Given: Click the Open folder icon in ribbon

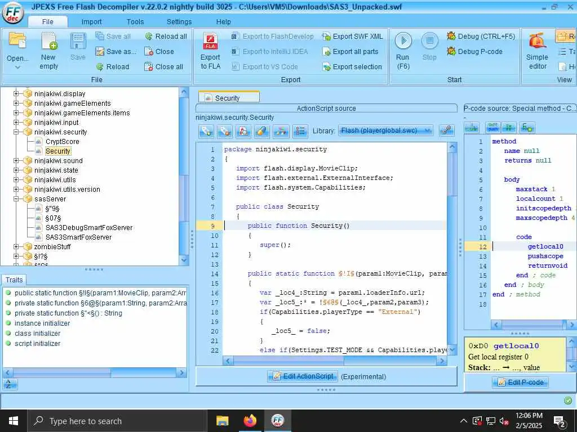Looking at the screenshot, I should (x=17, y=42).
